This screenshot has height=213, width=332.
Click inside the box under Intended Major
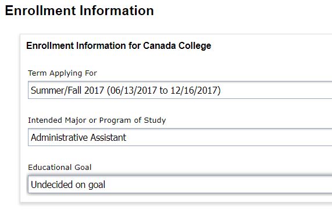coord(180,137)
